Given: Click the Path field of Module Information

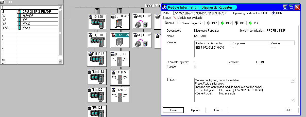Looking at the screenshot, I should pyautogui.click(x=200, y=13).
